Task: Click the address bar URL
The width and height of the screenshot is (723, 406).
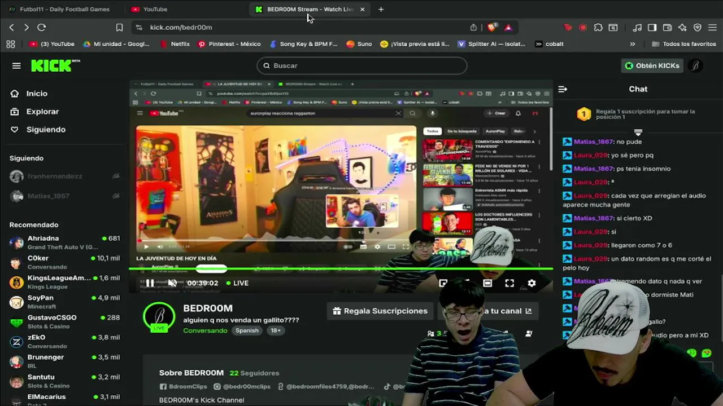Action: (181, 27)
